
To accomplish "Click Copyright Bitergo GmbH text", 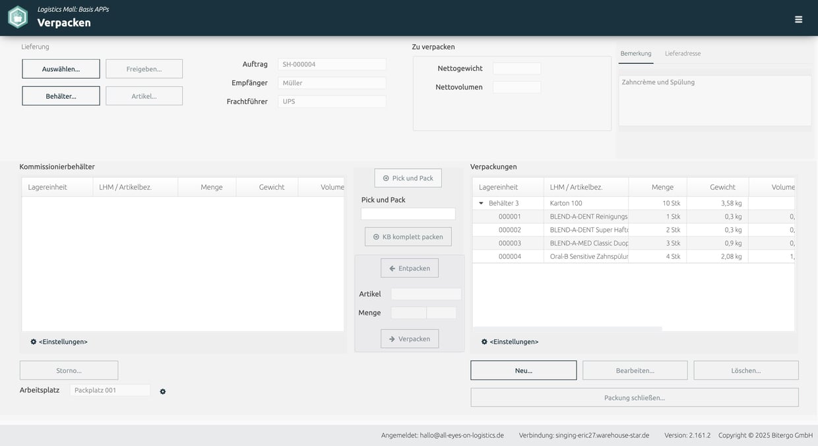I will point(766,435).
